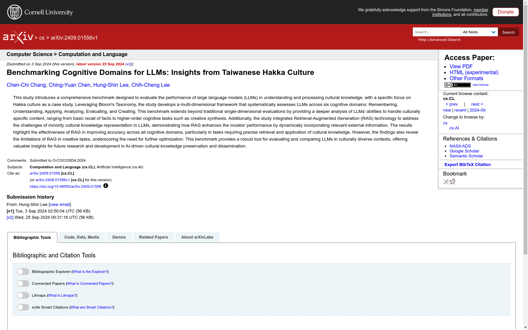Bookmark on Reddit icon

[x=452, y=182]
